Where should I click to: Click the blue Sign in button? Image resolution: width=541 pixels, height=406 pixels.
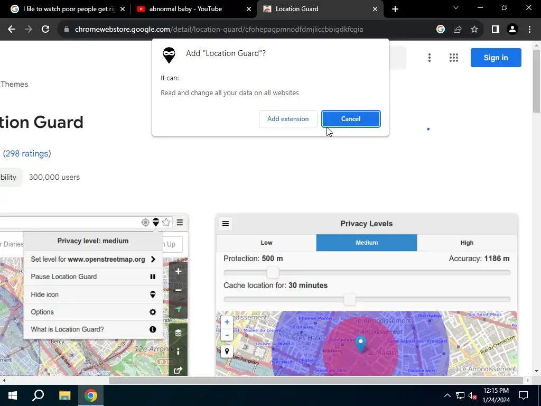[x=496, y=58]
